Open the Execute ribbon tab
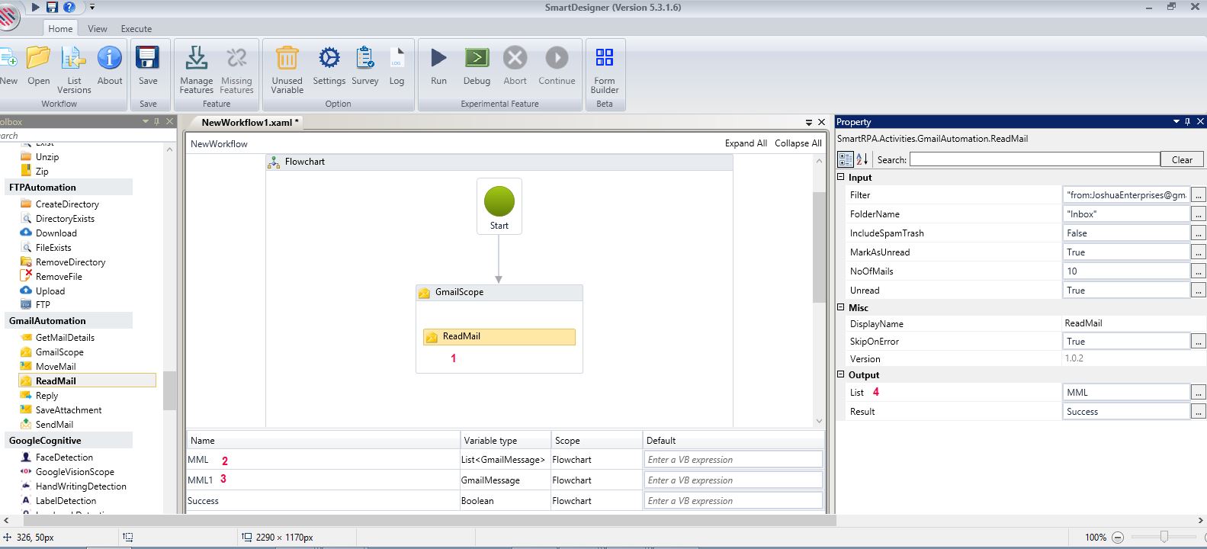 136,29
